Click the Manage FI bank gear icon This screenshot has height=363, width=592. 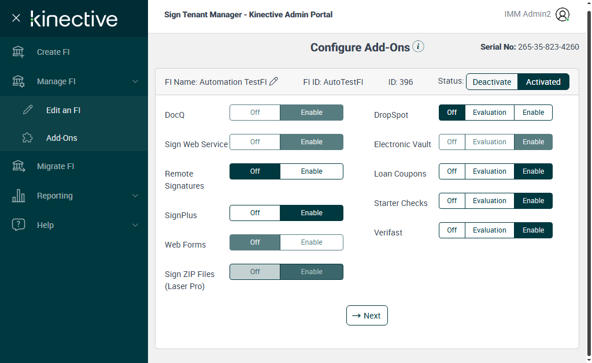tap(18, 81)
